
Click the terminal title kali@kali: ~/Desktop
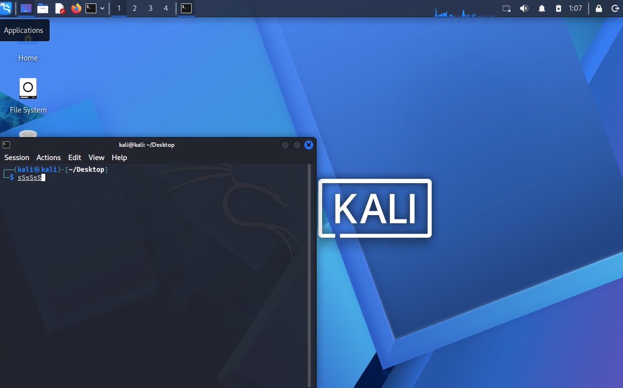[147, 145]
